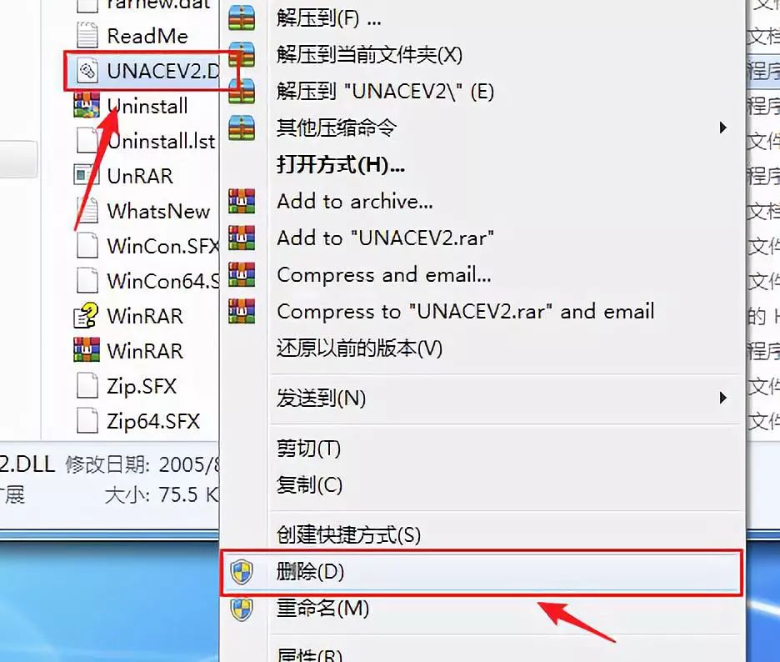Expand the 其他压缩命令 submenu arrow
Viewport: 780px width, 662px height.
(x=722, y=128)
